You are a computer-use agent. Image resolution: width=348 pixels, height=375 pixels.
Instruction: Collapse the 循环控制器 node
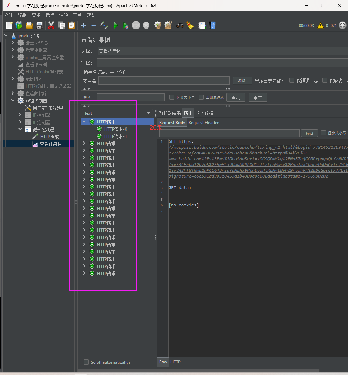coord(20,129)
